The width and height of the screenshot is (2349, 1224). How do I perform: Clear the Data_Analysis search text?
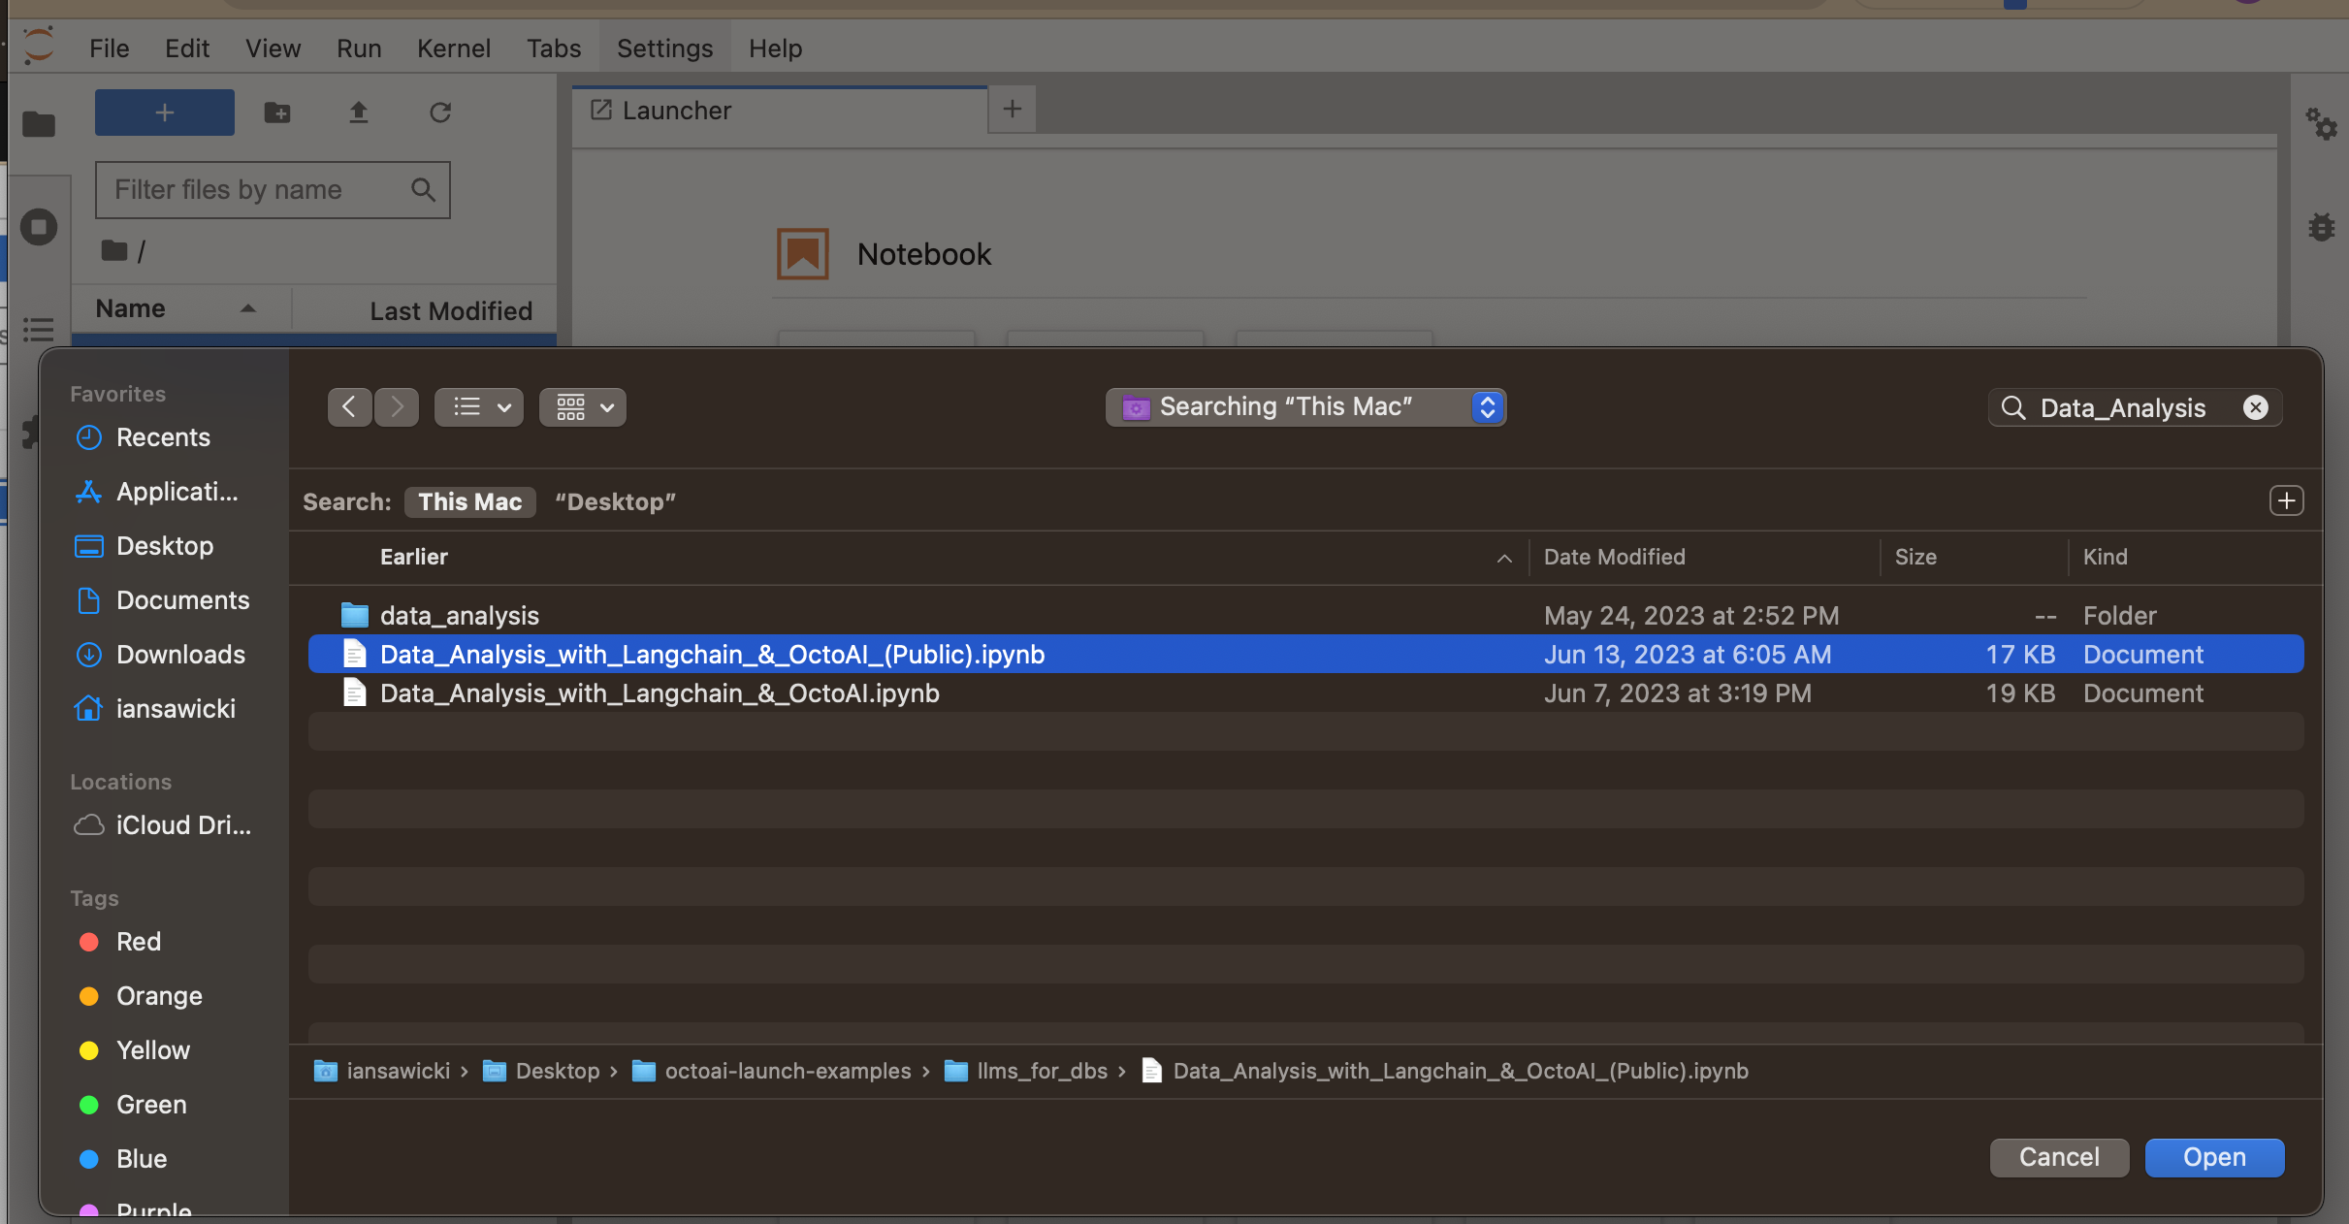coord(2255,407)
